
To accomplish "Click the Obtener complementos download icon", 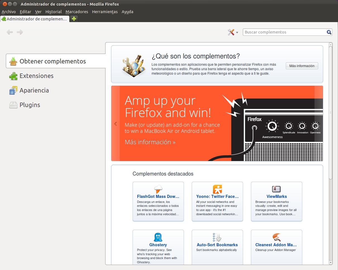I will 13,61.
